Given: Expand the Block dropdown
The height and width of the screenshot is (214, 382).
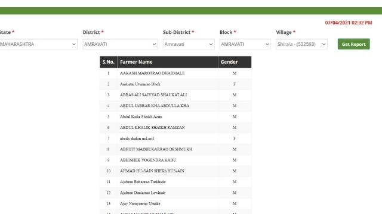Looking at the screenshot, I should pyautogui.click(x=245, y=44).
